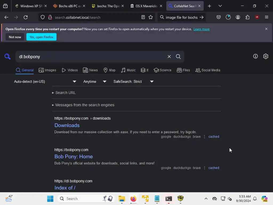Open the notifications bell in taskbar
The image size is (273, 205).
click(x=255, y=199)
